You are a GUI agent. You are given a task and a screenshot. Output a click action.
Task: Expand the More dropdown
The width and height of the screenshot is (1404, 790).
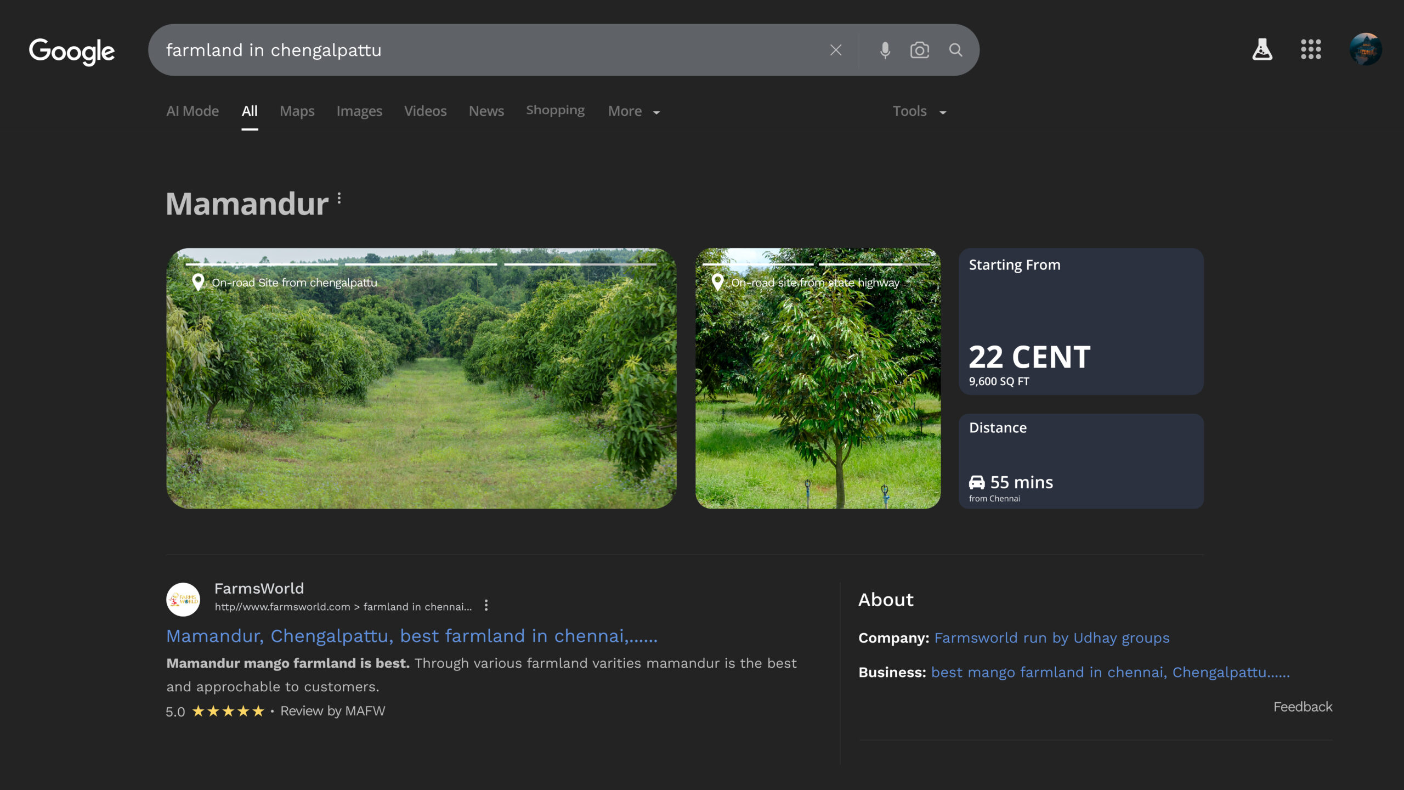click(x=633, y=111)
